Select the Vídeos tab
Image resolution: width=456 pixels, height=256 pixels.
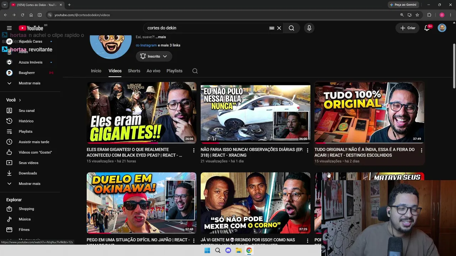115,71
